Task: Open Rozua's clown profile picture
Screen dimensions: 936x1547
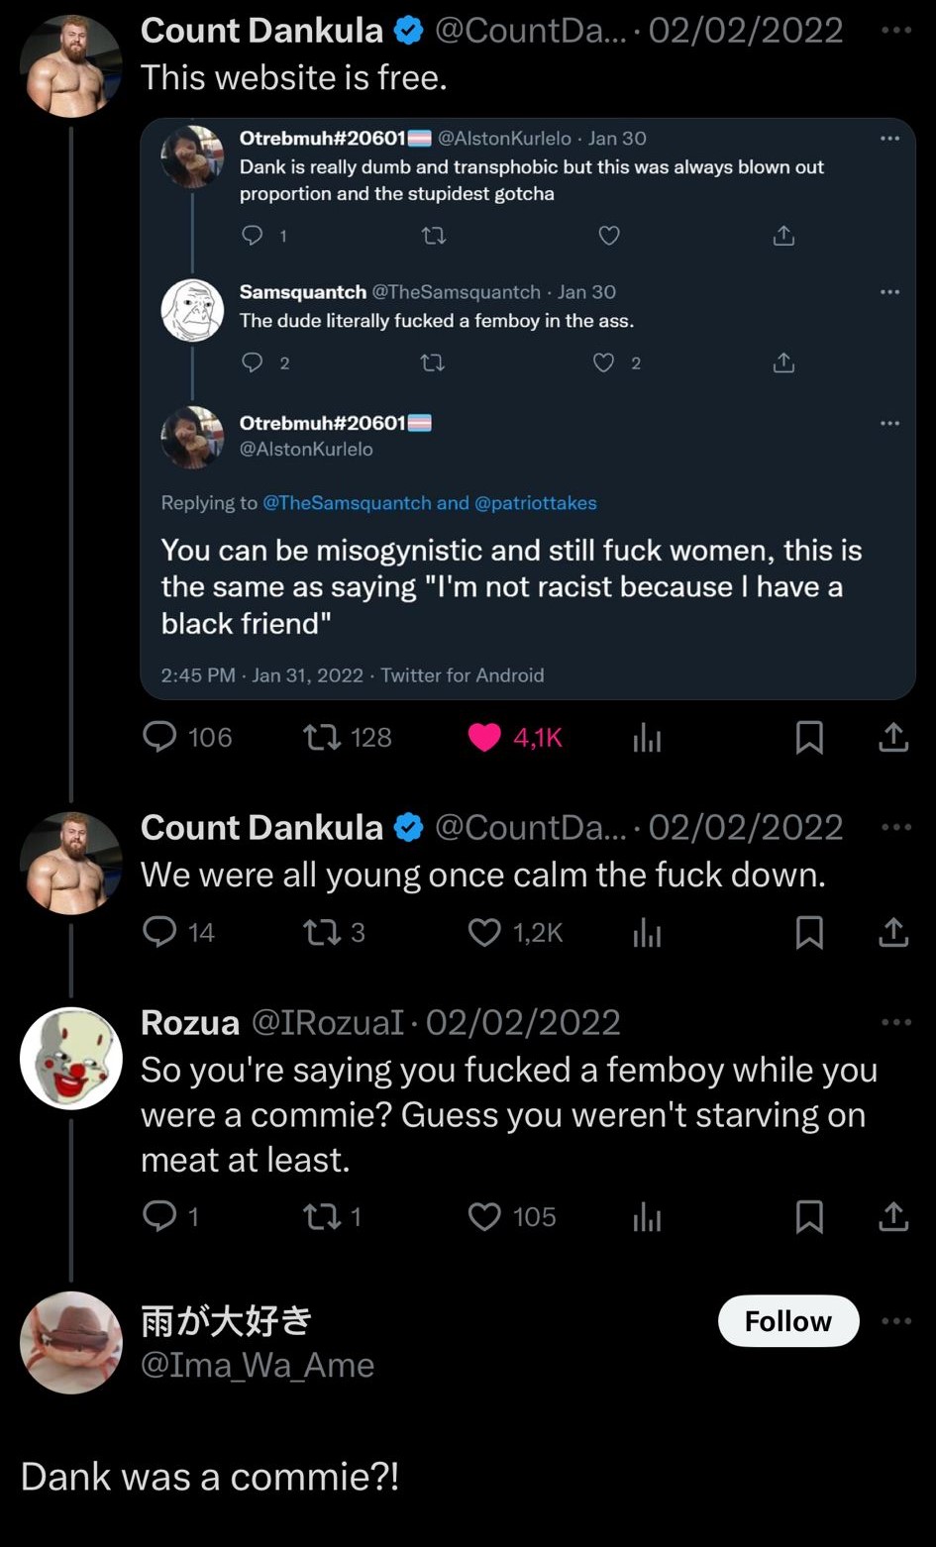Action: point(71,1058)
